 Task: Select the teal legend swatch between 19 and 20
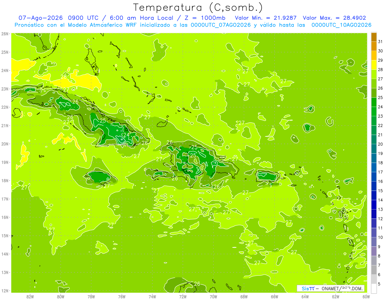(374, 149)
